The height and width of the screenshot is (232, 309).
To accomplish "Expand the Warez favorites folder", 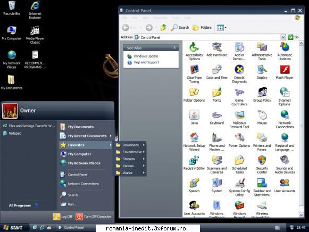I will coord(130,173).
